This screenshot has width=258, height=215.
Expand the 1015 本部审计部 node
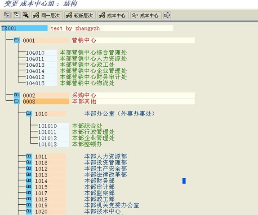click(29, 187)
